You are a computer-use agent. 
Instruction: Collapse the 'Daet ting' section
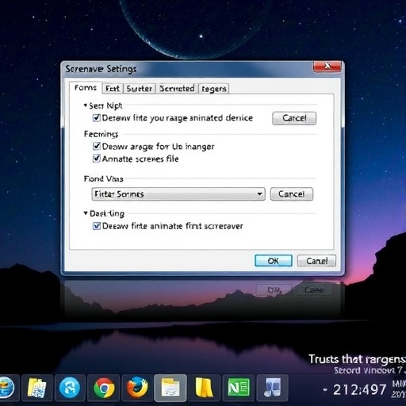tap(86, 213)
